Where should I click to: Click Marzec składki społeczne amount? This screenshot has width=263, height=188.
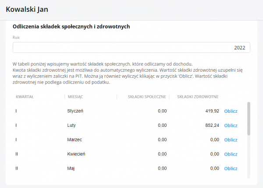162,140
